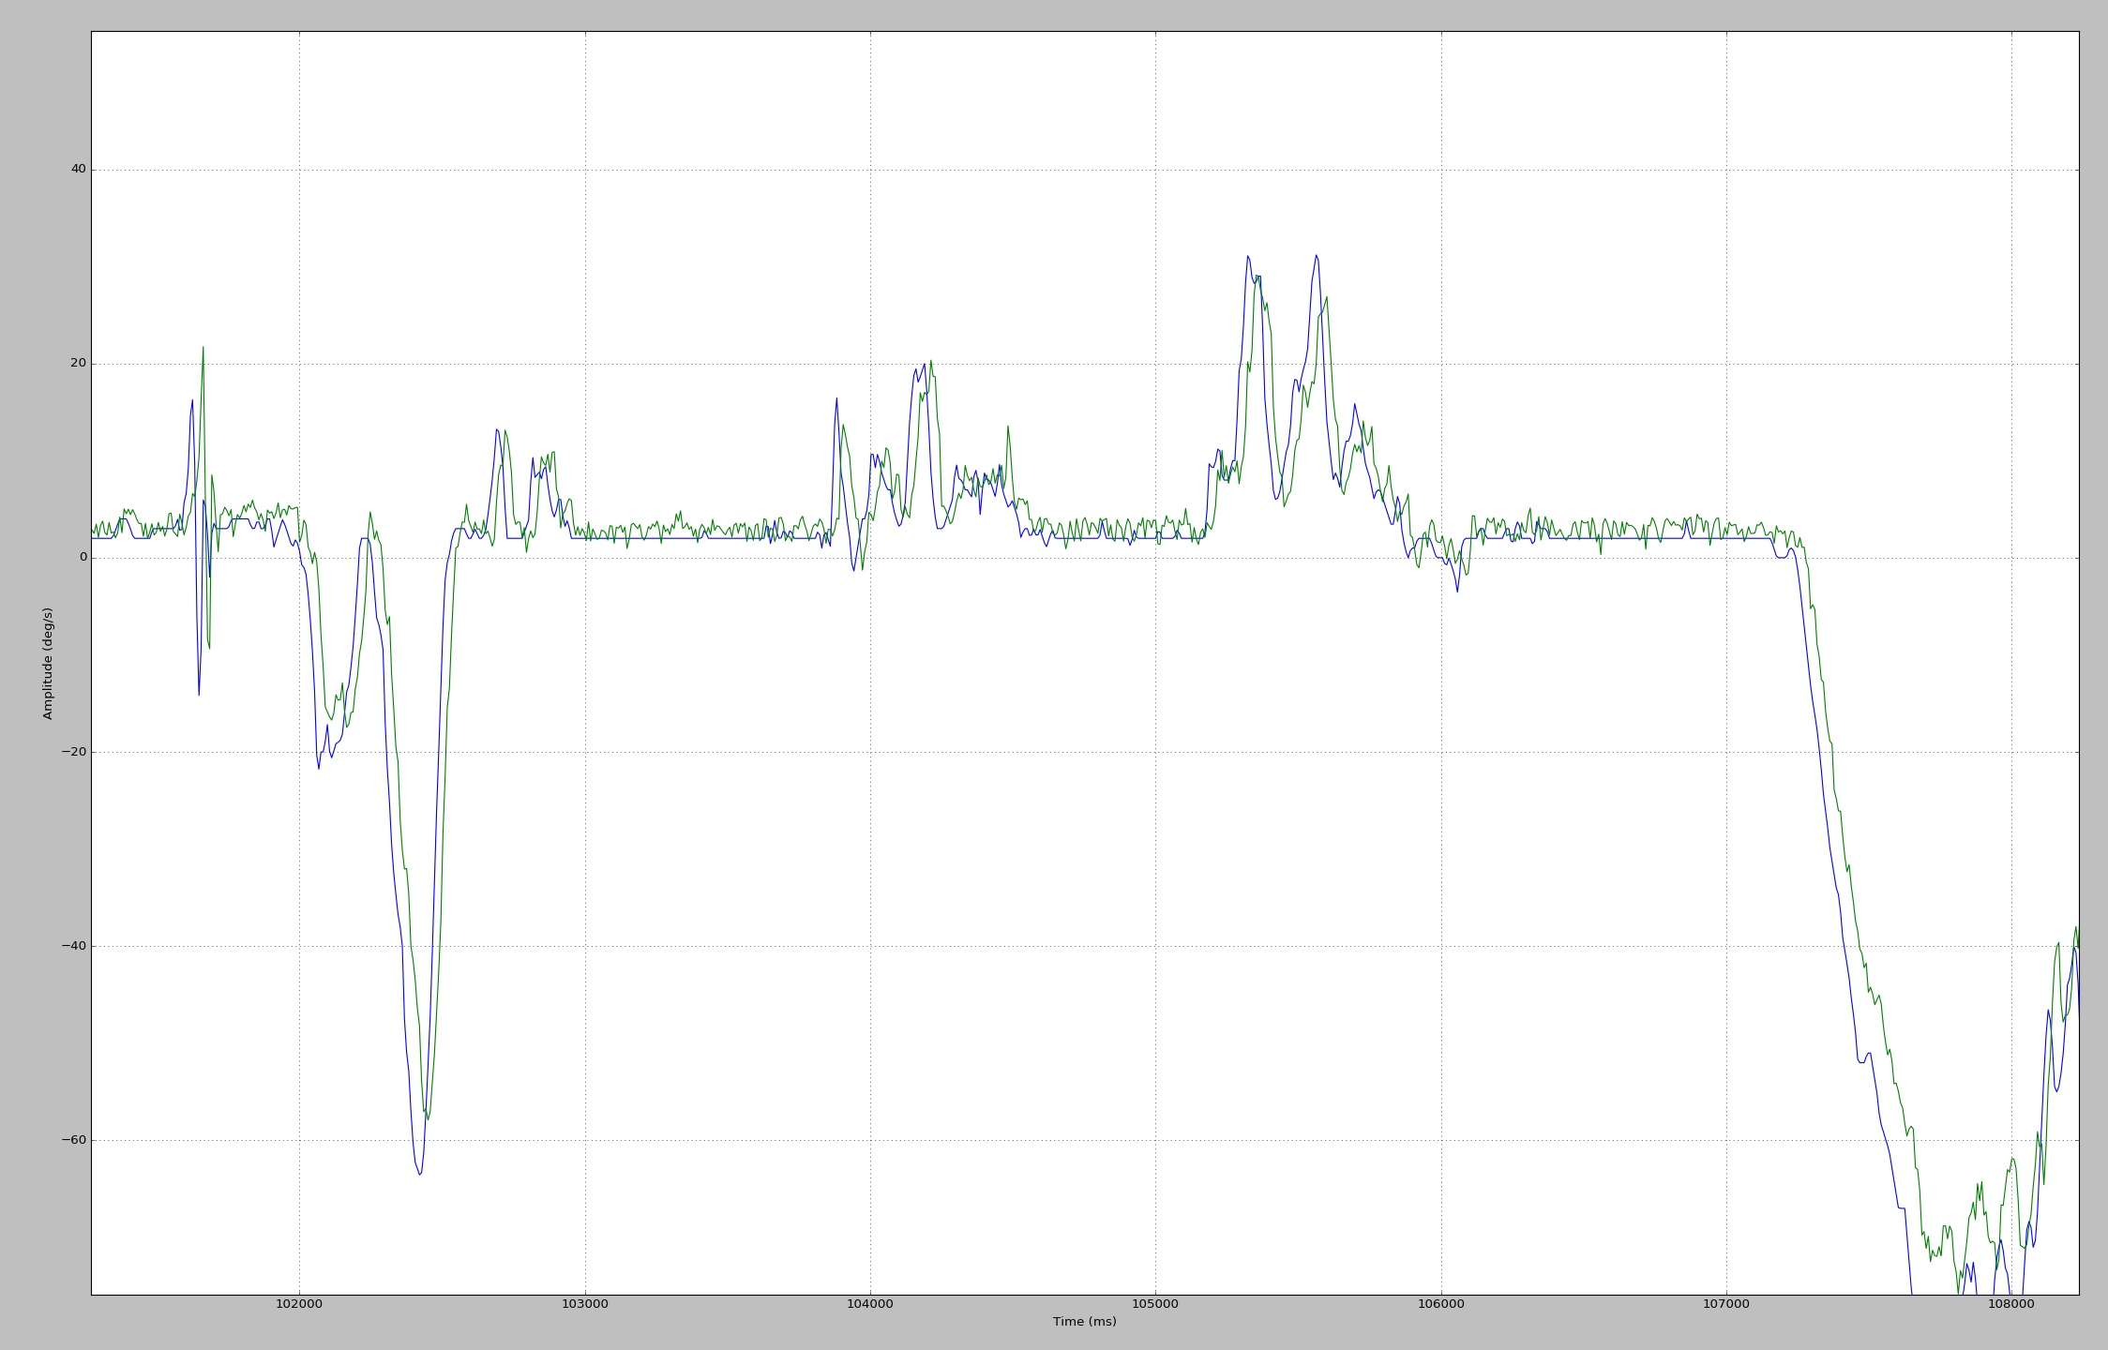Click the 104000 x-axis tick label
2108x1350 pixels.
point(870,1304)
